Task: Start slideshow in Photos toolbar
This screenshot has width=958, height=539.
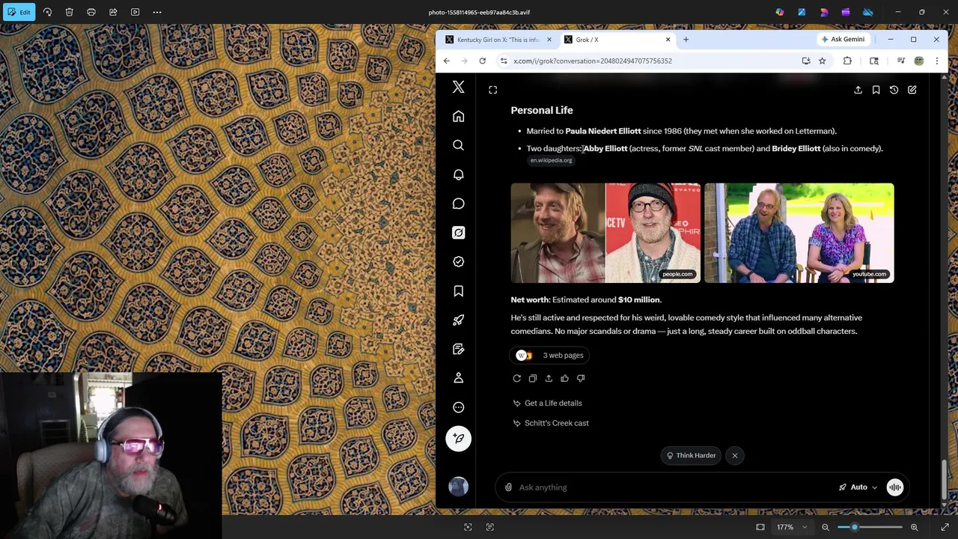Action: point(135,12)
